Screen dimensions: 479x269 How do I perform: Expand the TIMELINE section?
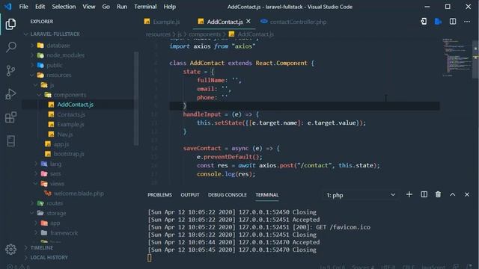[42, 247]
